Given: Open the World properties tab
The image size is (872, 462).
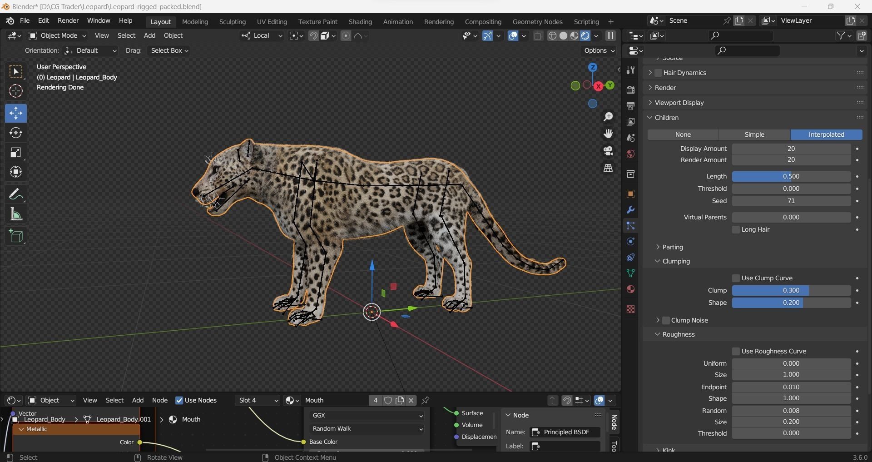Looking at the screenshot, I should pyautogui.click(x=630, y=154).
